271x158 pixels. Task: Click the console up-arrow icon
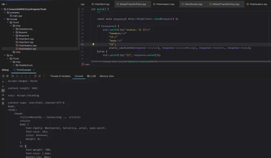click(x=3, y=82)
